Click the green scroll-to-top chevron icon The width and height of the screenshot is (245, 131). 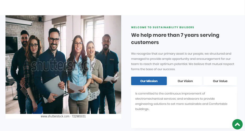click(237, 124)
